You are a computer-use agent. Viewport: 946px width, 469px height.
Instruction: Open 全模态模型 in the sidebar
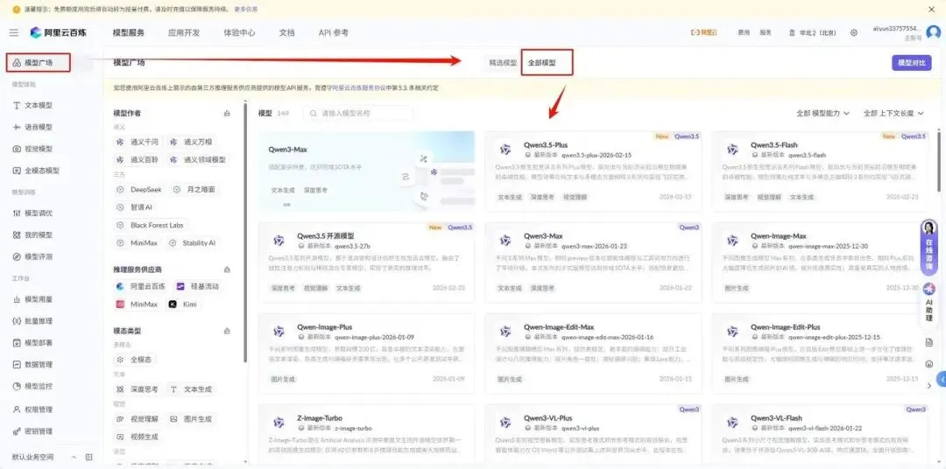(42, 171)
